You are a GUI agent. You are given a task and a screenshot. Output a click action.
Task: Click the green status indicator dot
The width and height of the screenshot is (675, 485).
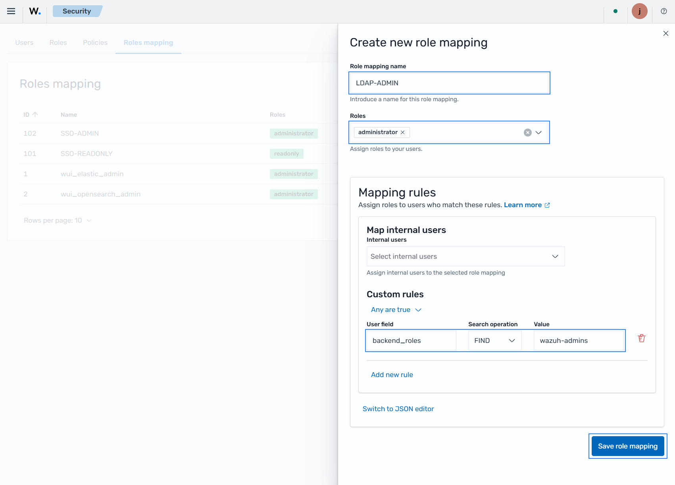pyautogui.click(x=615, y=11)
